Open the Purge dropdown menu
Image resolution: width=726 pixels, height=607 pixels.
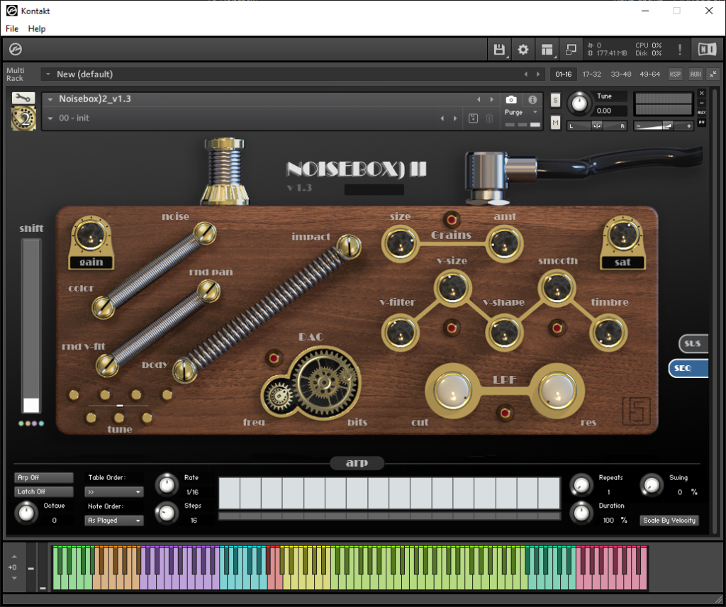pos(521,112)
